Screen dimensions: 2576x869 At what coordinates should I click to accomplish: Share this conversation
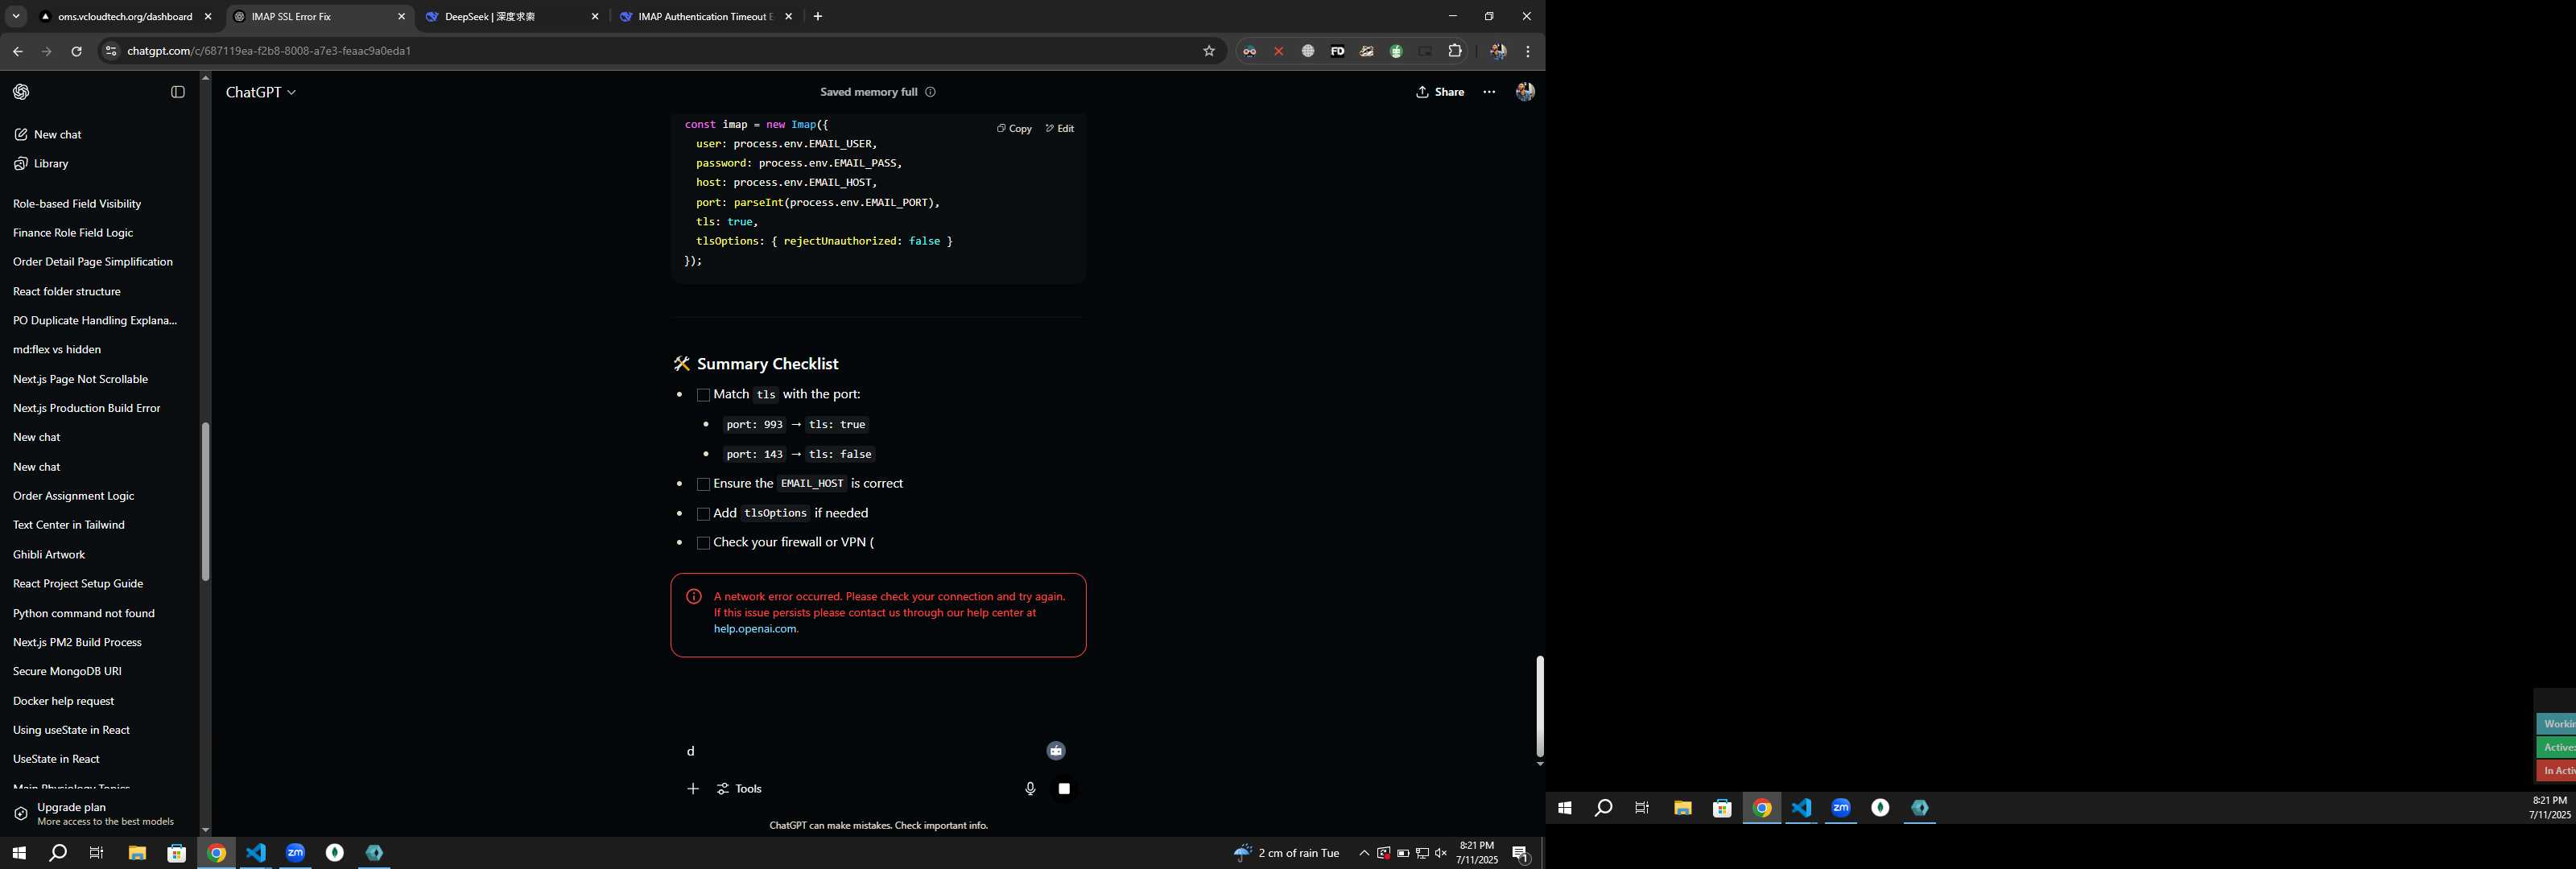tap(1440, 92)
